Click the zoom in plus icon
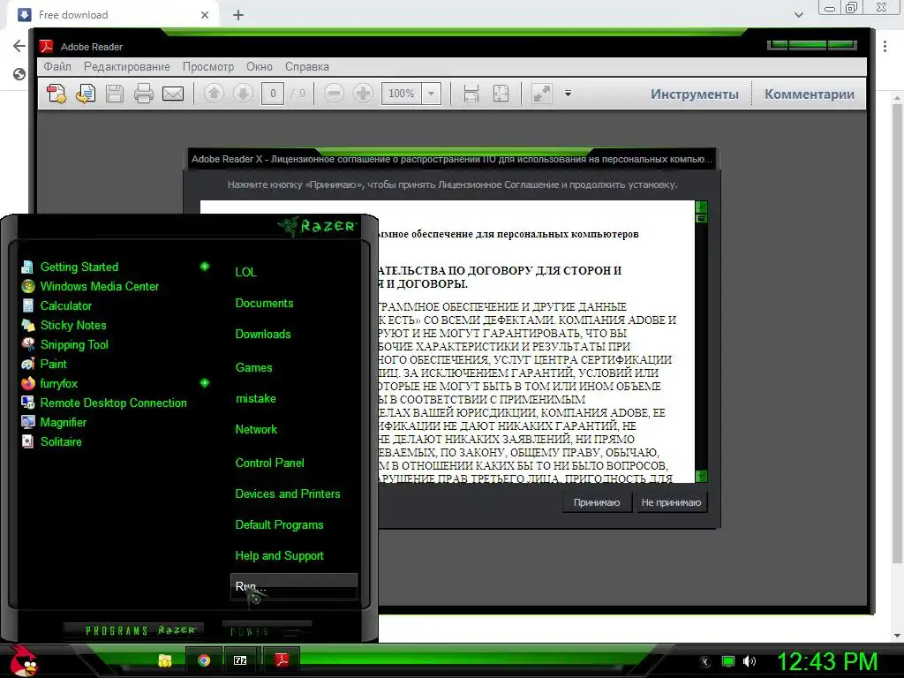This screenshot has width=904, height=678. click(x=363, y=94)
